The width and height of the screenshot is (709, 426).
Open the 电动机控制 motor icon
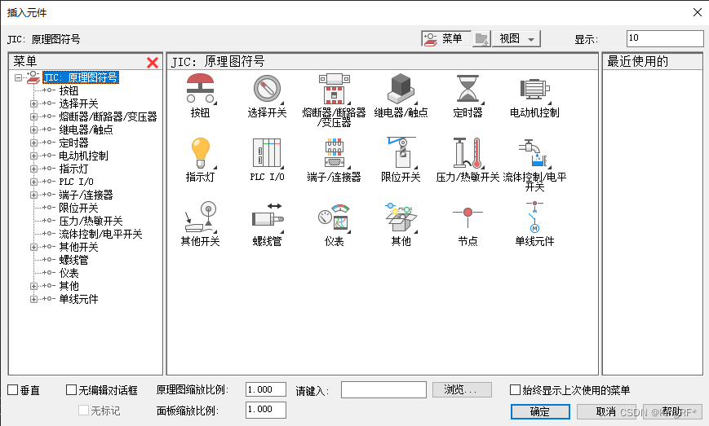coord(535,89)
